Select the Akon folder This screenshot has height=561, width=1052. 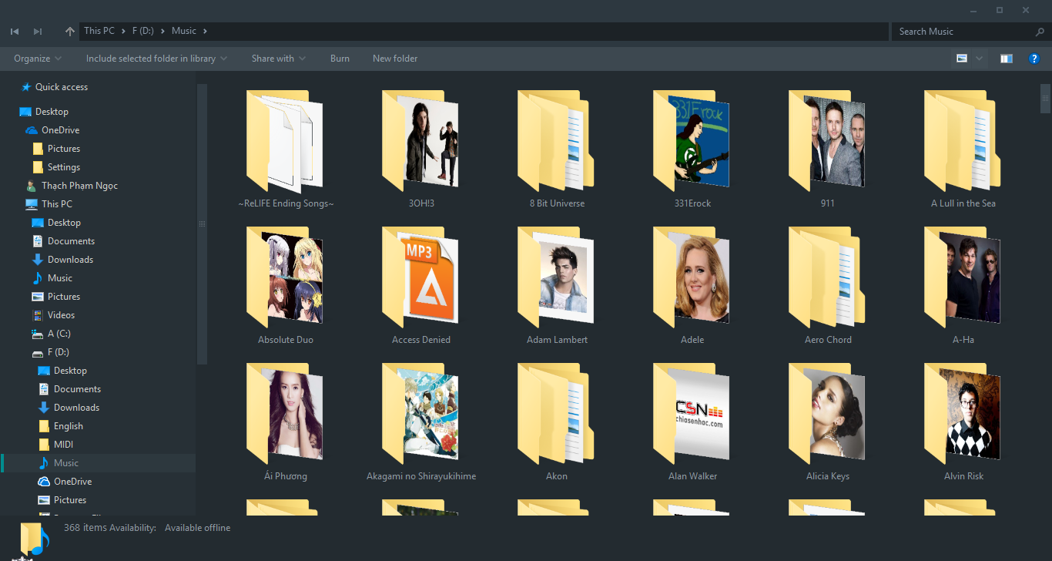[x=557, y=422]
